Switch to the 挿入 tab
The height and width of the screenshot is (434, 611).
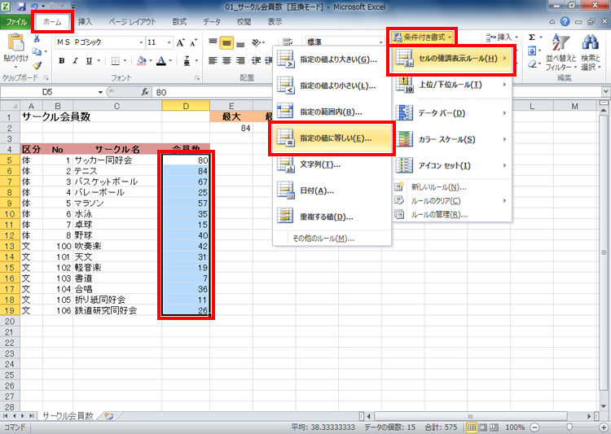[x=85, y=22]
